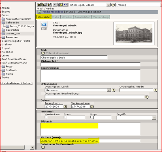Click the blue undo arrow icon

(x=66, y=4)
